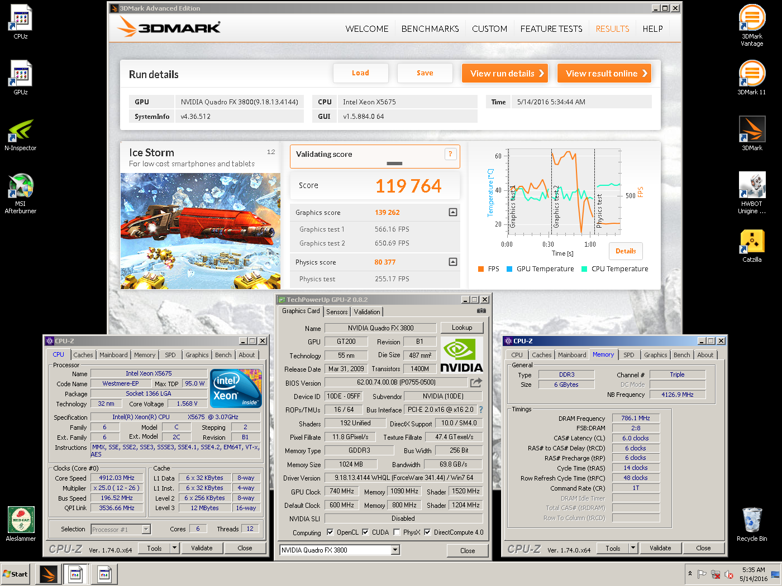Click the GPU-Z screenshot camera icon
This screenshot has height=586, width=782.
481,311
